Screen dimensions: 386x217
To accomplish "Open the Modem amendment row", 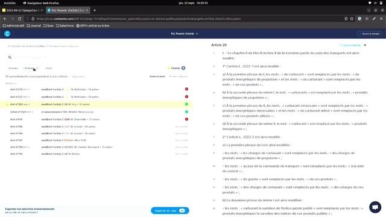I will pos(96,140).
